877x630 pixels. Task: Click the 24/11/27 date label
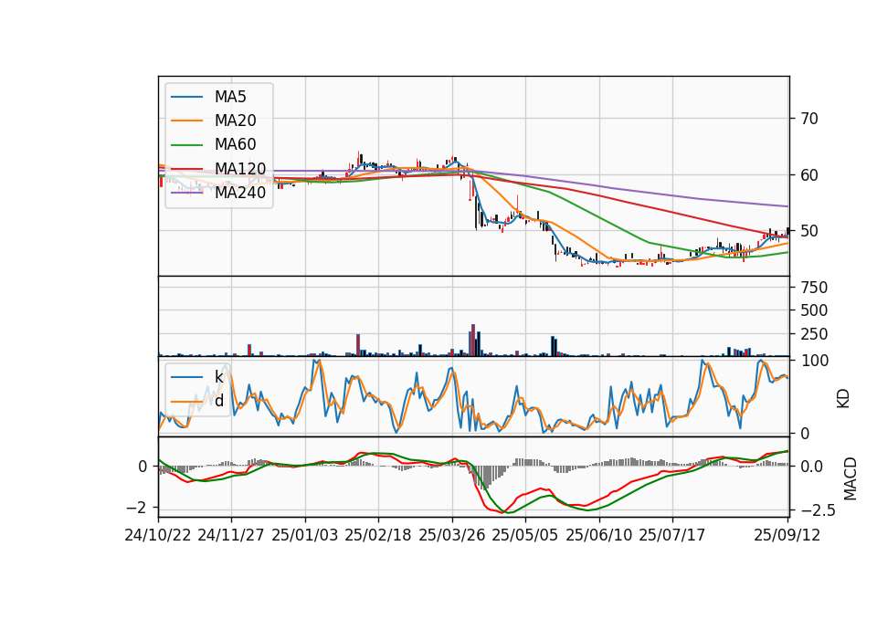(231, 535)
